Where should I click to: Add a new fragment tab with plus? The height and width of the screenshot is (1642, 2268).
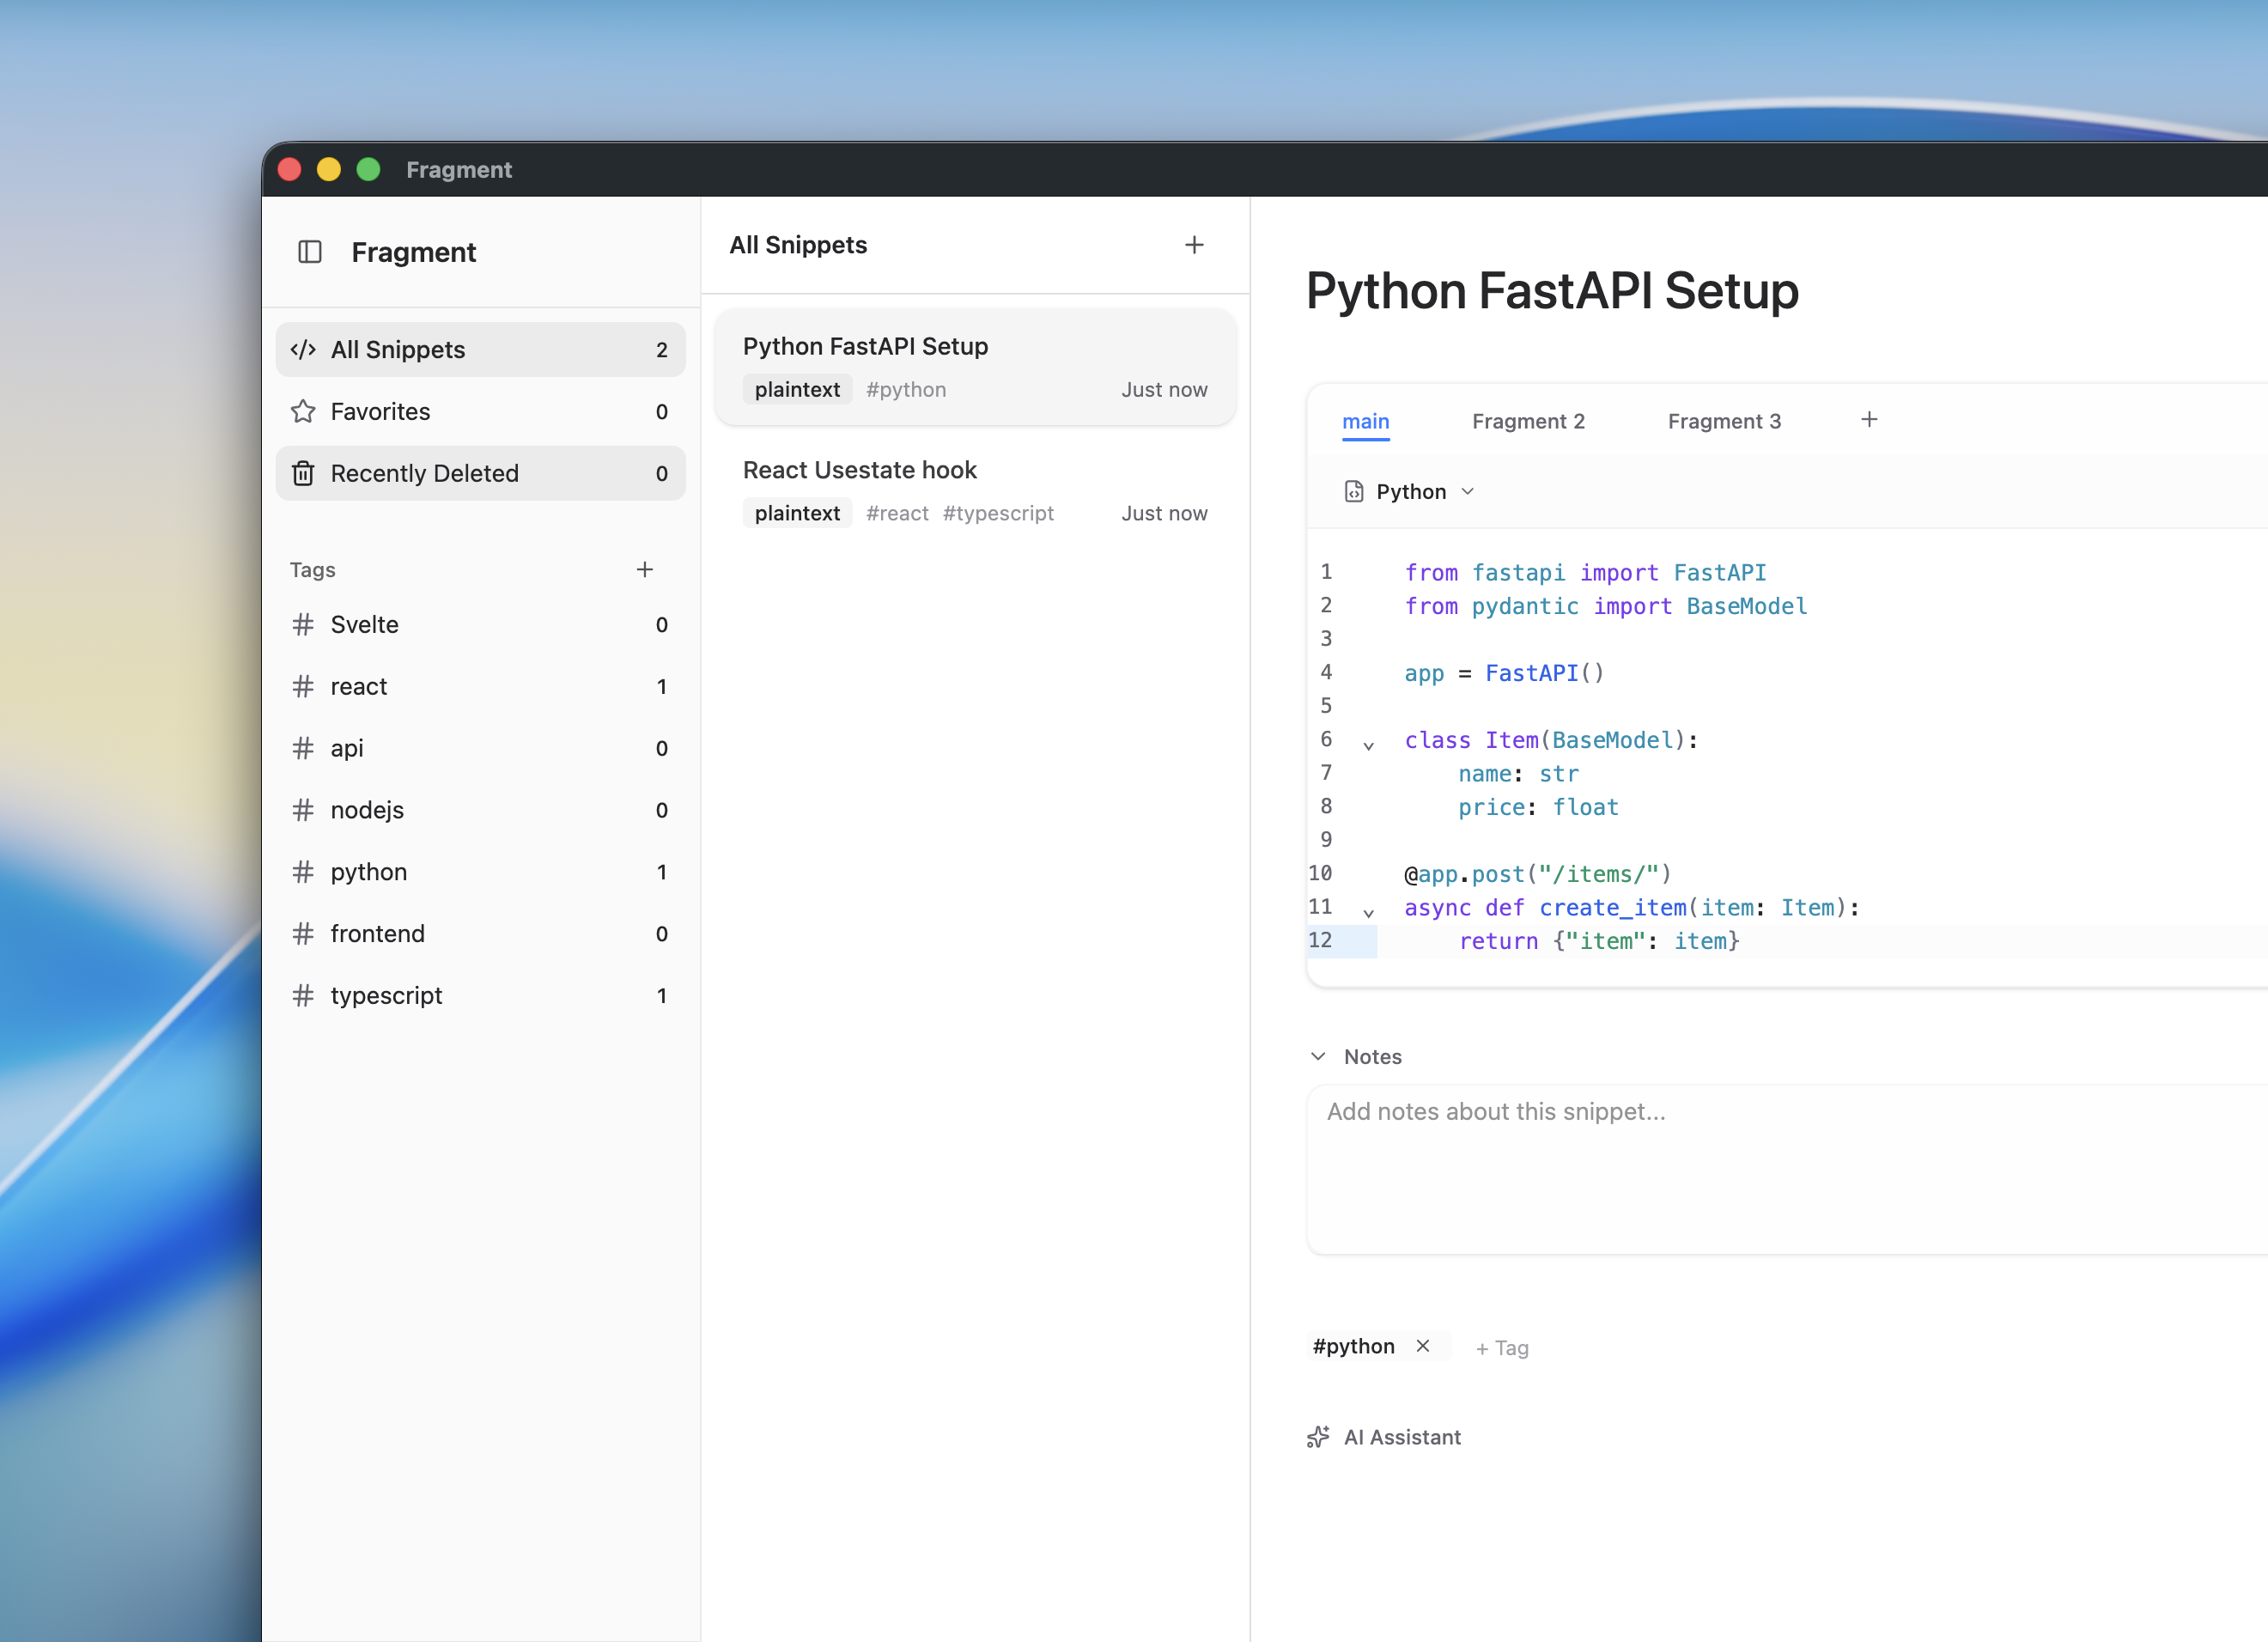coord(1868,420)
